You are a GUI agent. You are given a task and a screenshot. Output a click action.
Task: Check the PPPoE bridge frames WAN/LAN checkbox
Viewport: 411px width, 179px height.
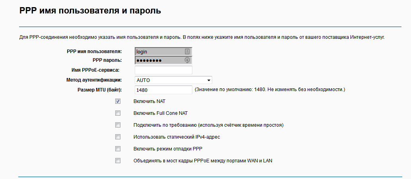click(118, 161)
